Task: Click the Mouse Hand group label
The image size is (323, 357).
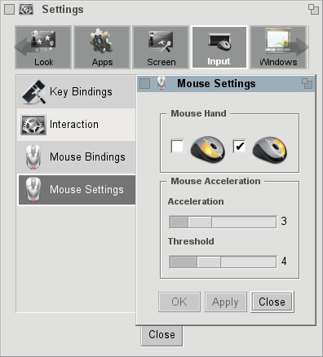Action: [198, 113]
